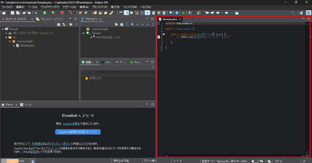Select the Java perspective icon at far right

click(308, 13)
